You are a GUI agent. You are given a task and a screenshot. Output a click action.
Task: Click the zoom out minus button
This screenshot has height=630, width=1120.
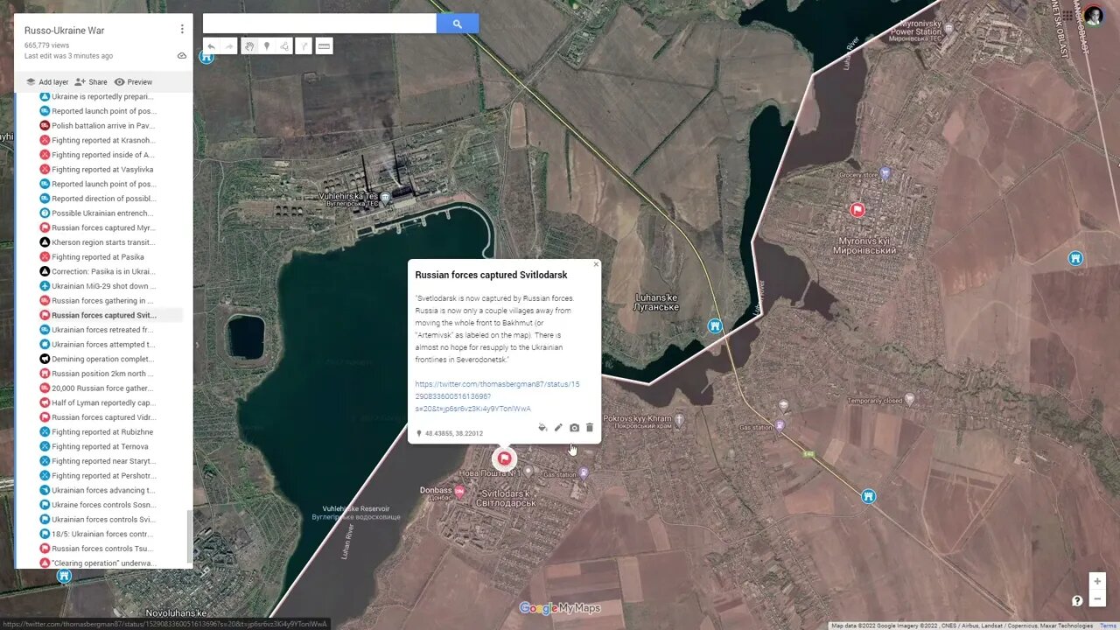coord(1097,599)
